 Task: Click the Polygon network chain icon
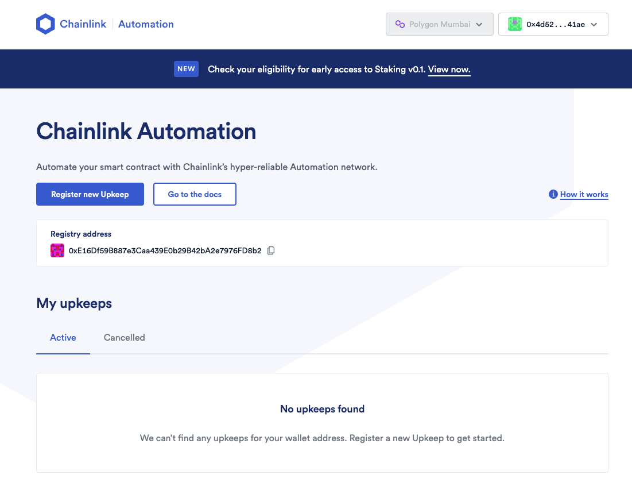pyautogui.click(x=400, y=25)
